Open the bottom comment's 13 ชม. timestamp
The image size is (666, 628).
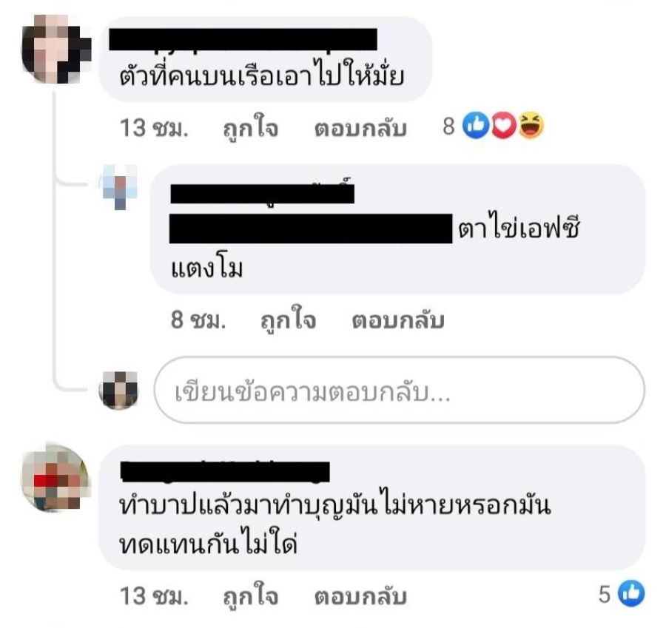coord(154,595)
